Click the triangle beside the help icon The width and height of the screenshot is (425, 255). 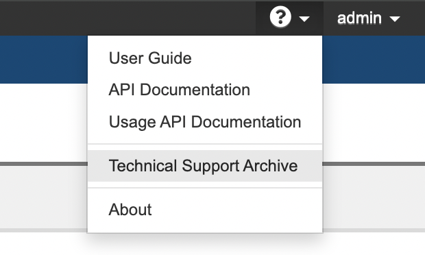(304, 19)
